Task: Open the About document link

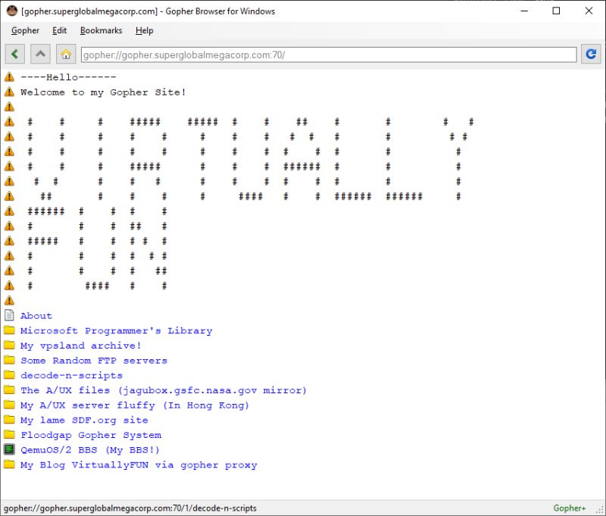Action: [x=36, y=316]
